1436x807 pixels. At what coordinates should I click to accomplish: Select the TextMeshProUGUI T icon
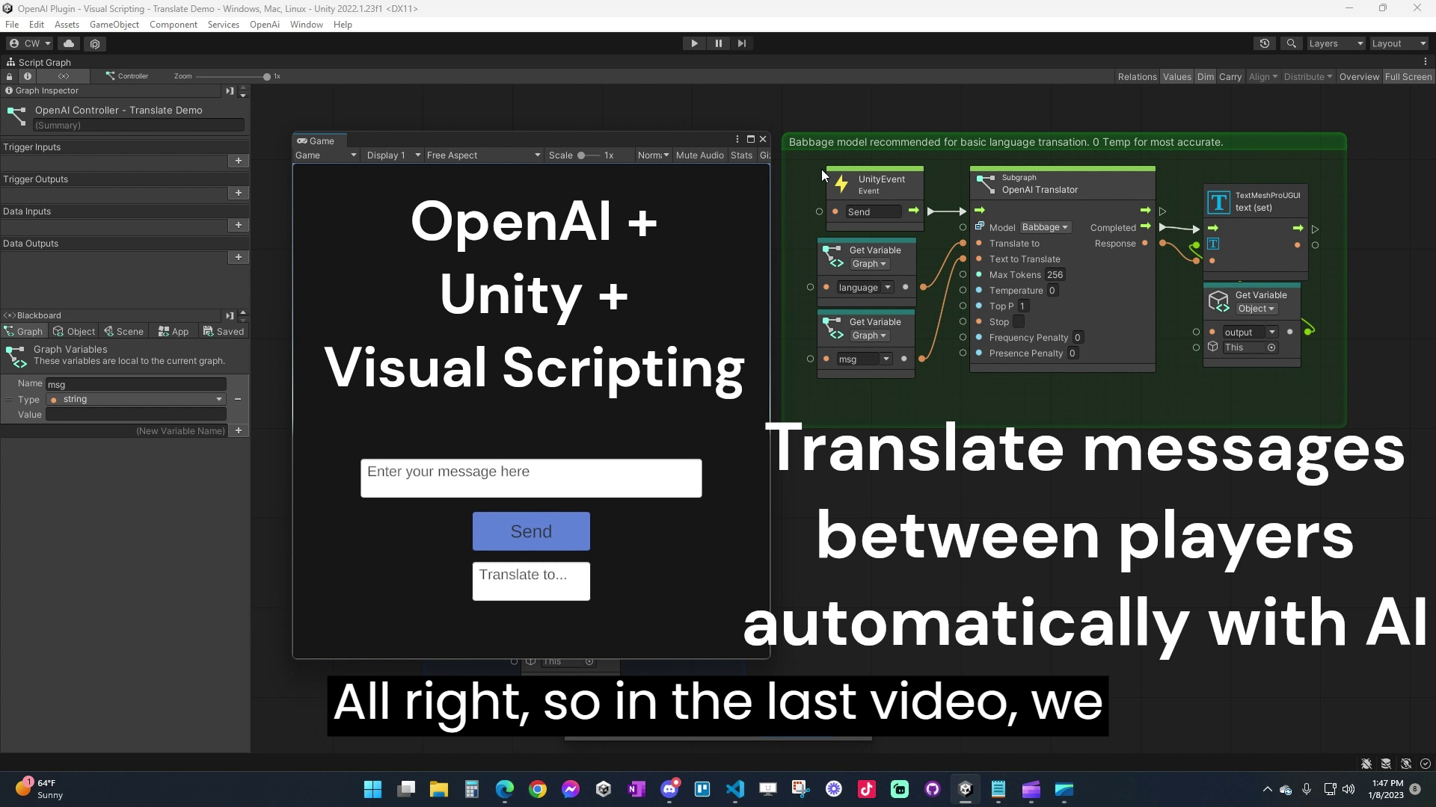[1218, 202]
